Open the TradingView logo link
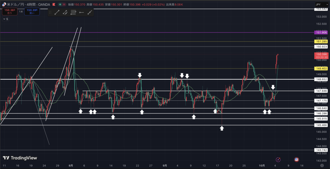 20,158
